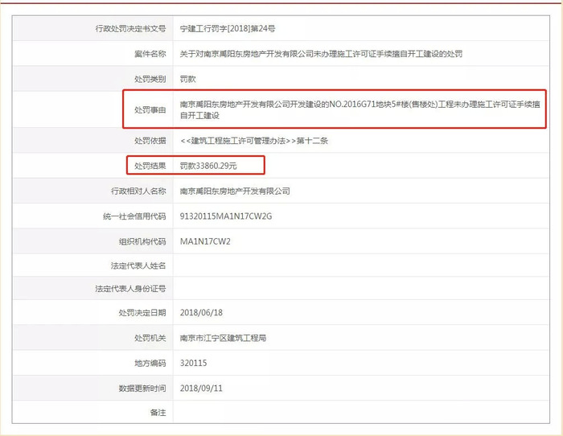Select '<<建筑工程施工许可管理办法>>第十二条' text
The height and width of the screenshot is (436, 563).
pos(254,141)
